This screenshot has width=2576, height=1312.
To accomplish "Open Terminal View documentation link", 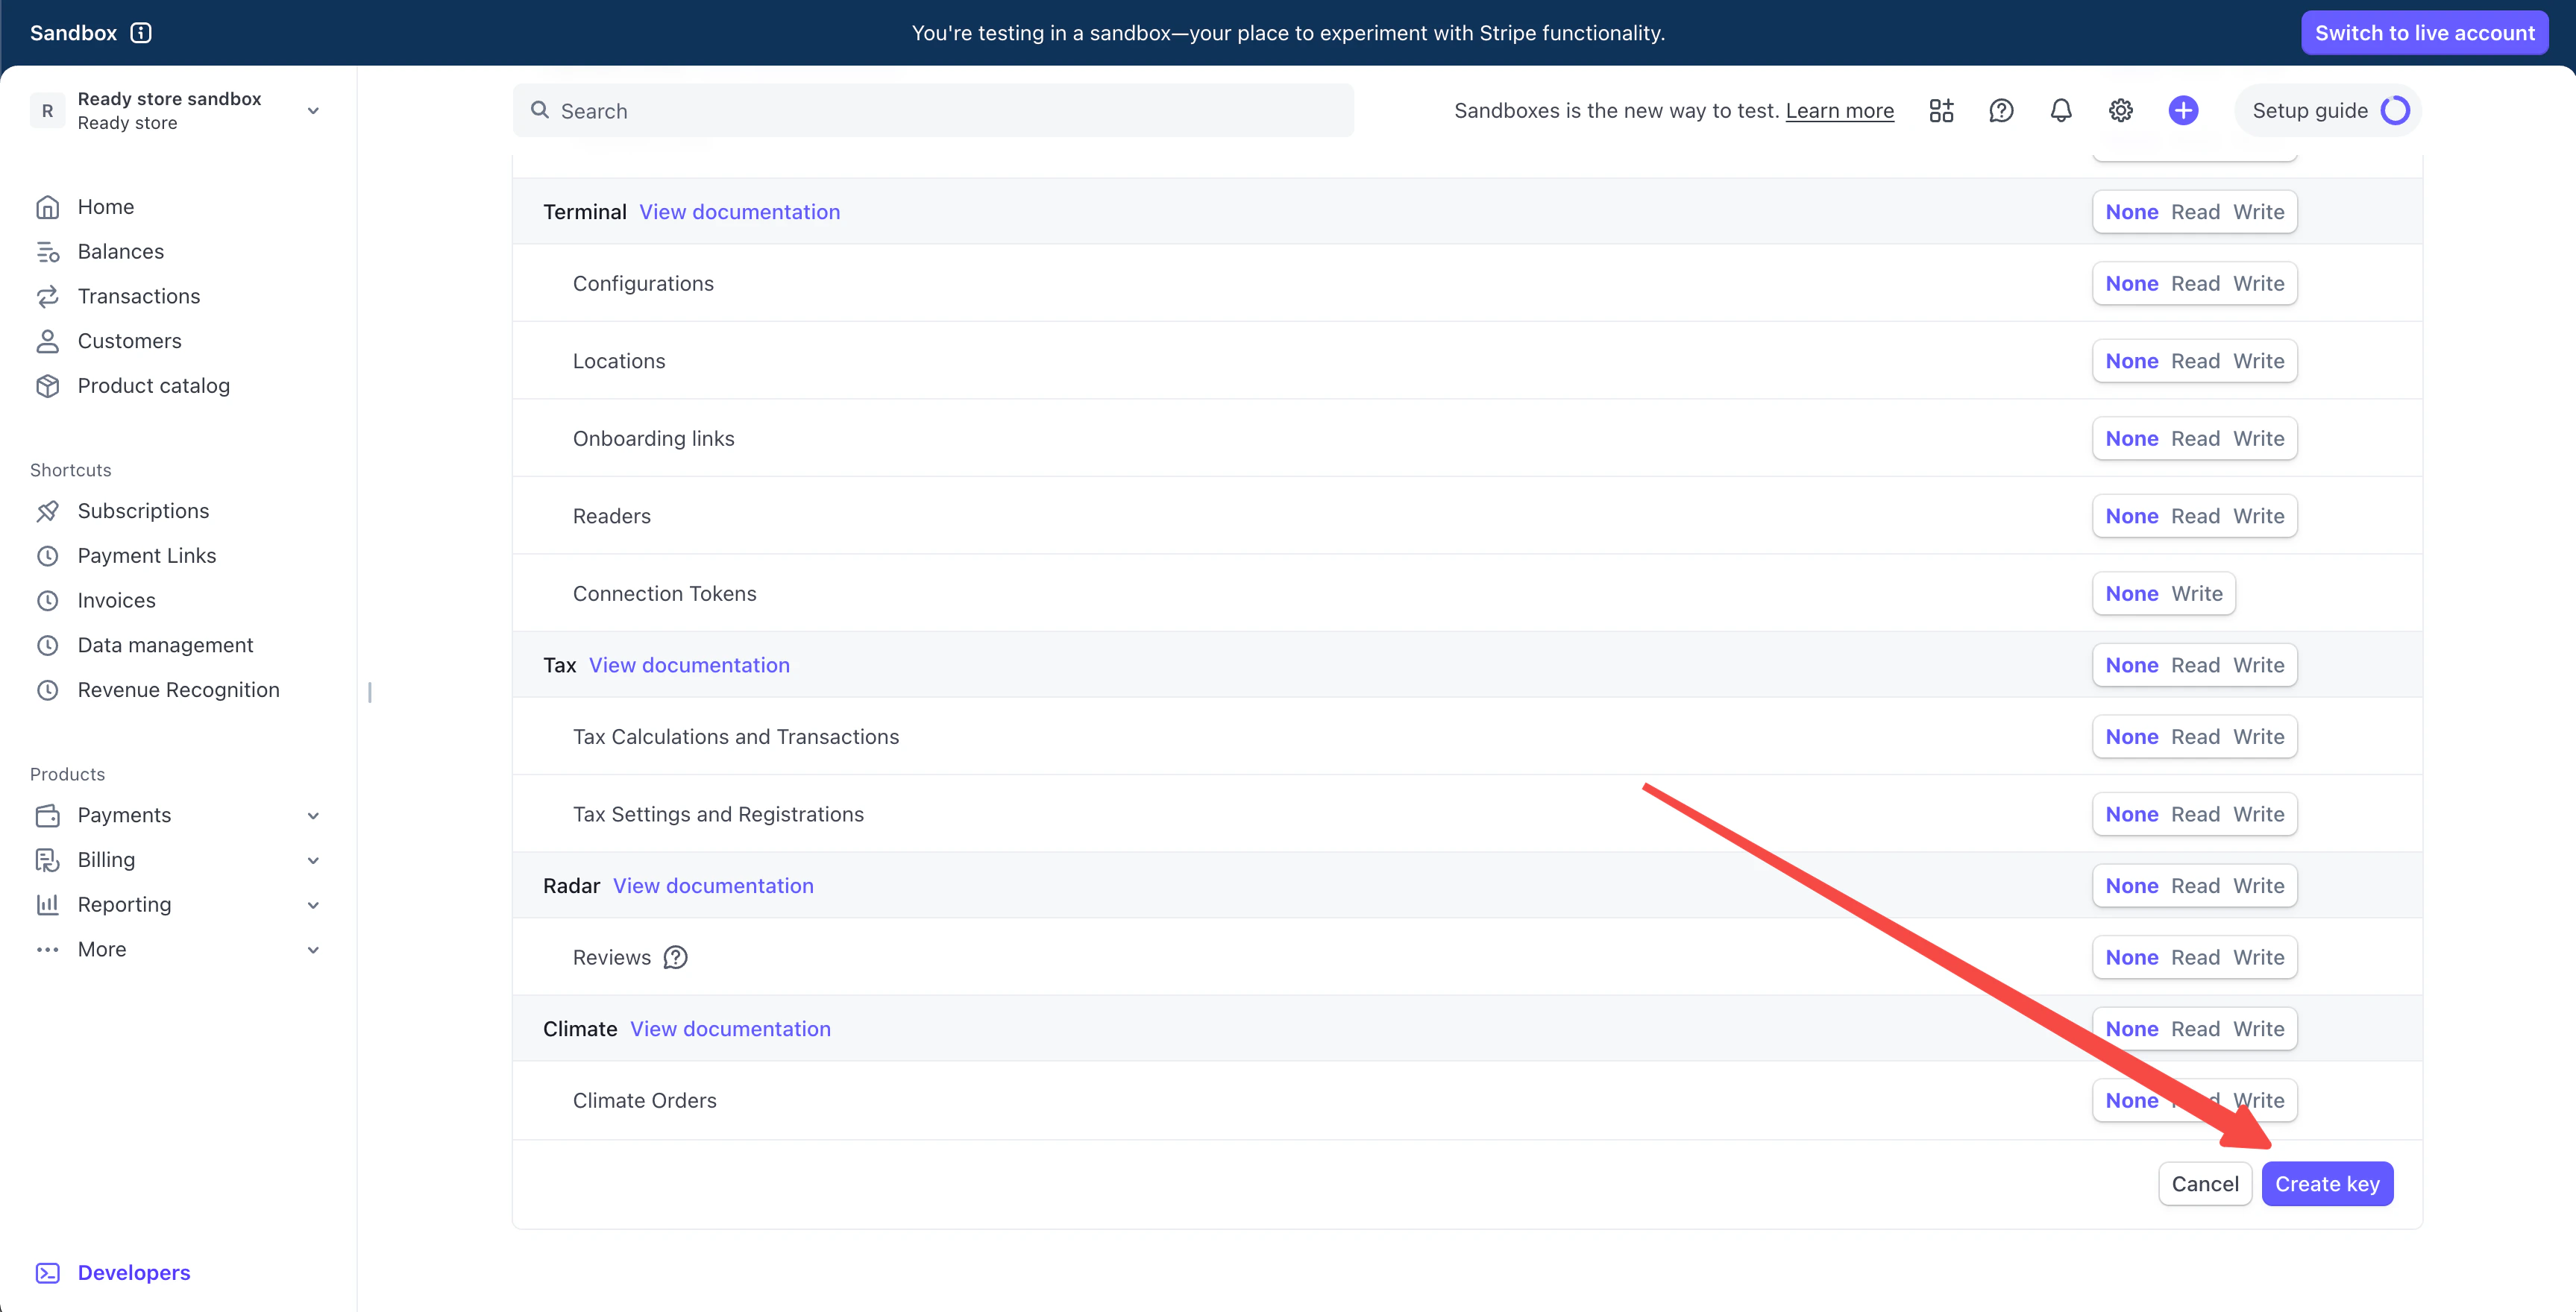I will coord(739,212).
